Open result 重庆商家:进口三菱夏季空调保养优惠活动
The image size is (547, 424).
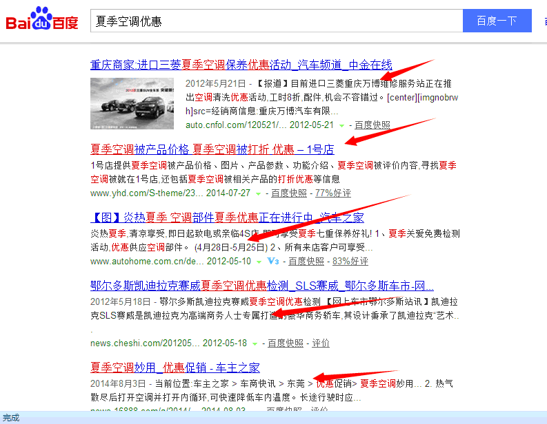(x=241, y=65)
